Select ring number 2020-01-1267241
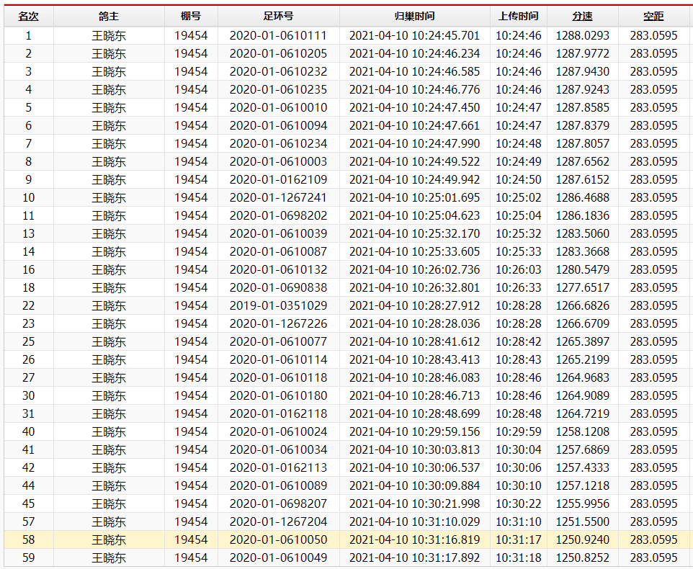The image size is (693, 569). 278,197
